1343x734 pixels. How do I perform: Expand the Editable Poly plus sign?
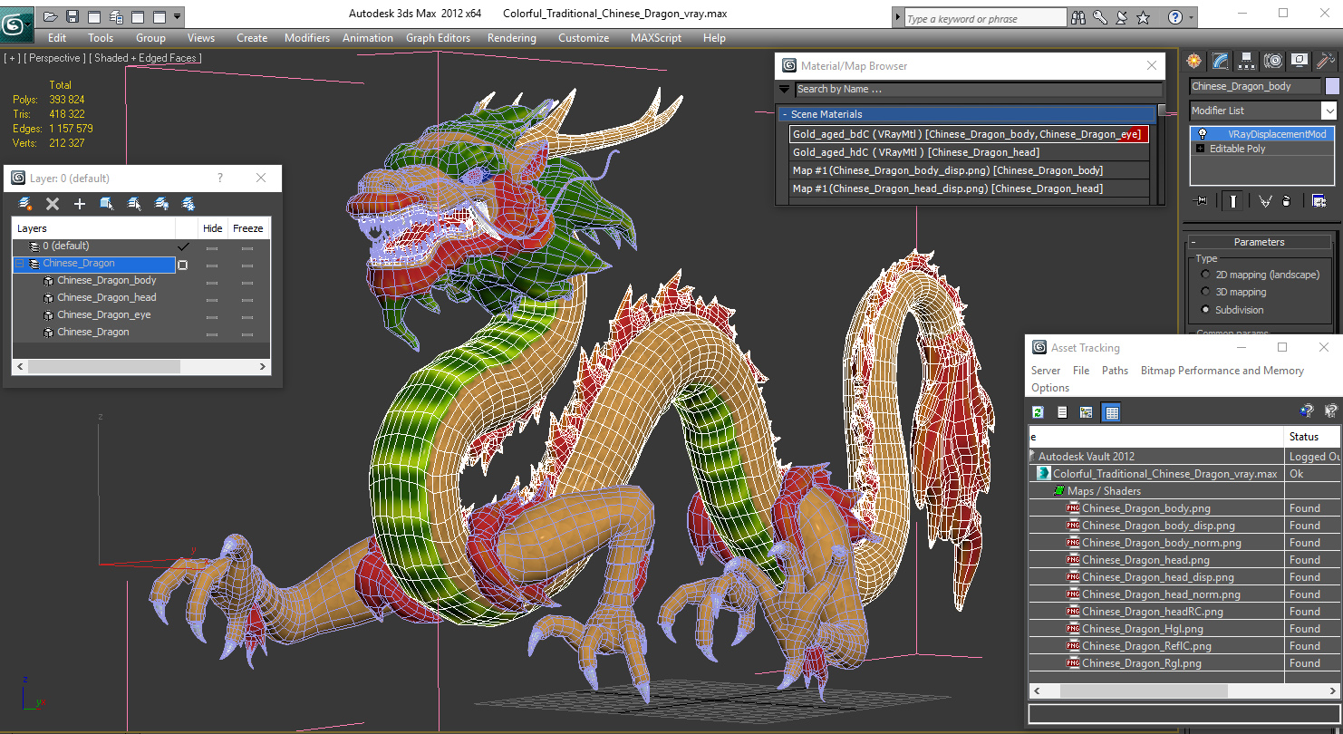coord(1201,149)
